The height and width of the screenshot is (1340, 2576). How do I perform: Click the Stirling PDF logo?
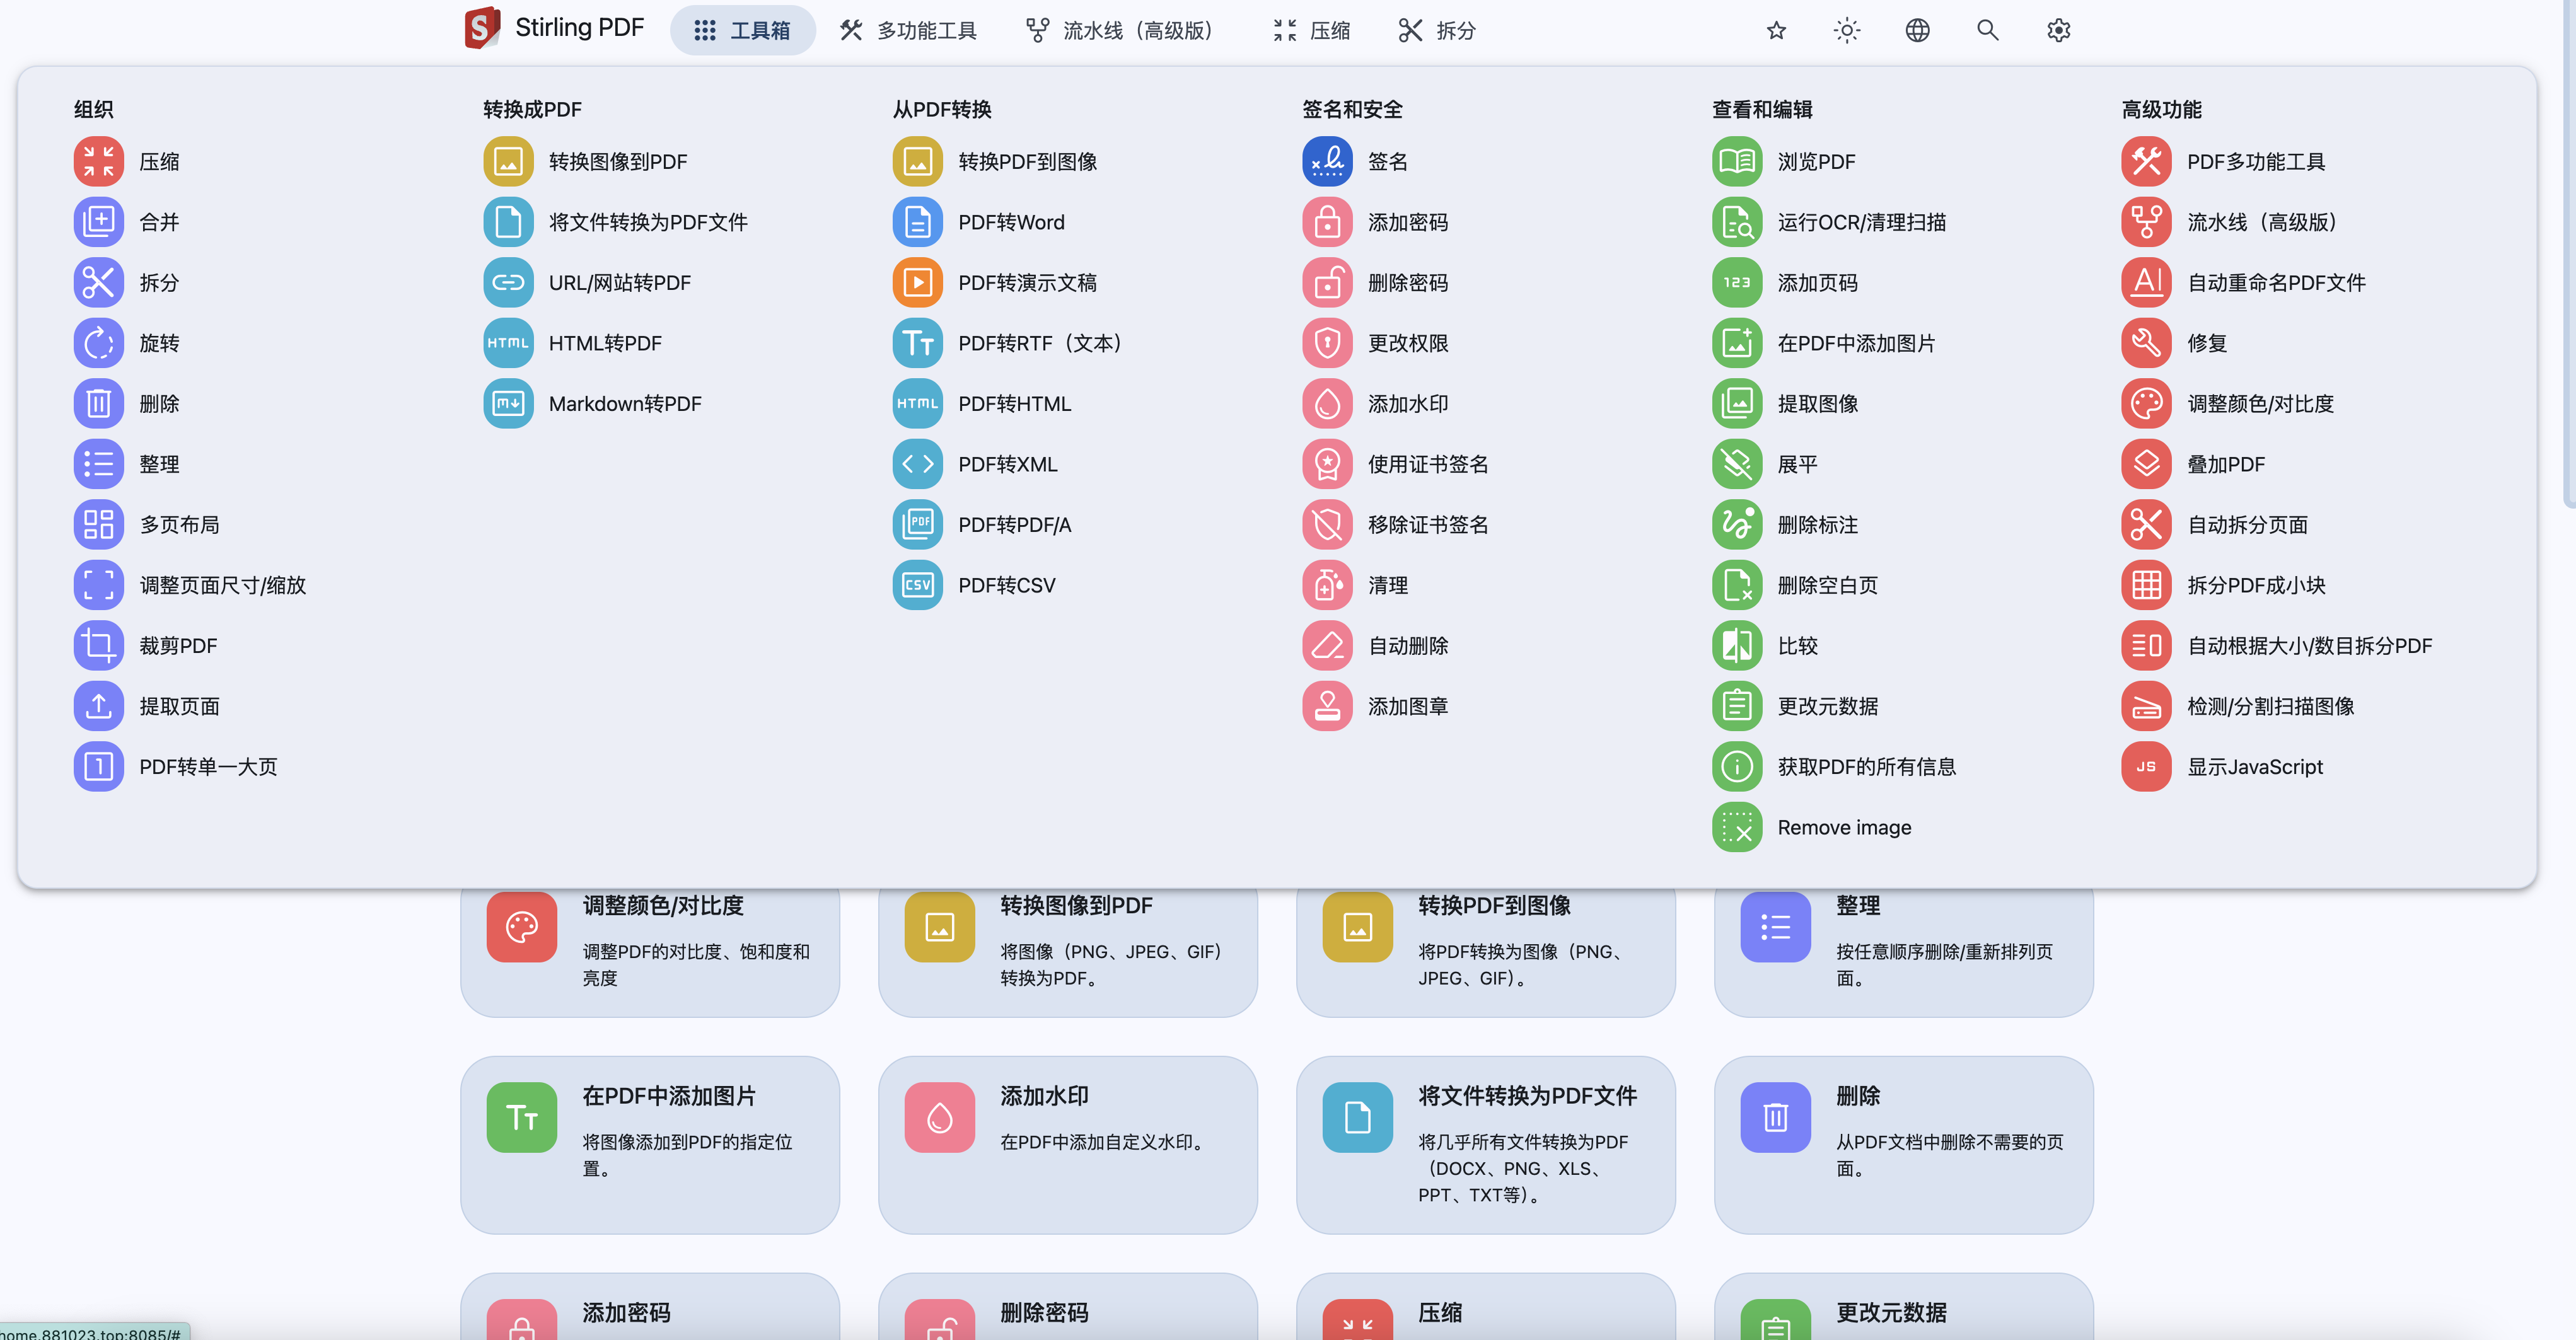pos(554,28)
